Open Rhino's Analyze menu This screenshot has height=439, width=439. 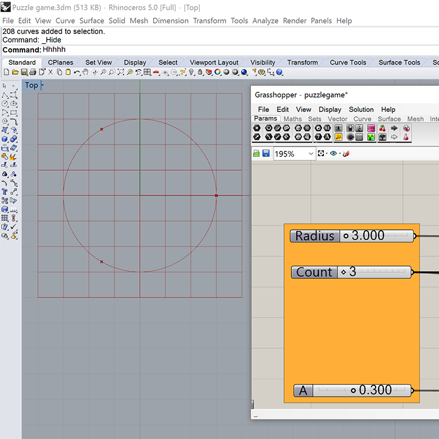(x=265, y=21)
